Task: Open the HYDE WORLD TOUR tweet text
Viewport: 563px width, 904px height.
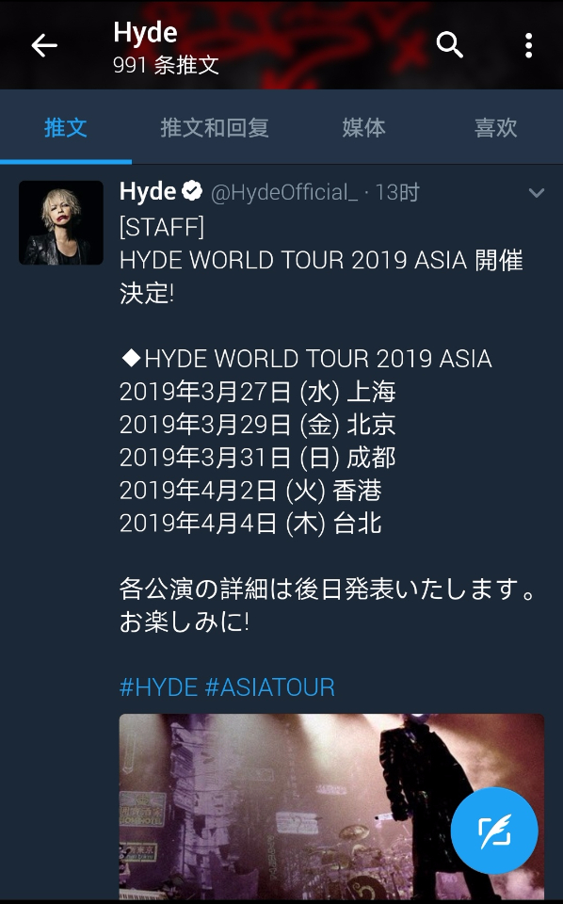Action: tap(327, 425)
